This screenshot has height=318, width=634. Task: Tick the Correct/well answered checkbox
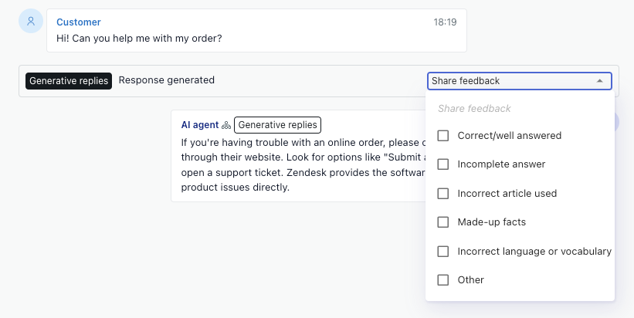[443, 136]
